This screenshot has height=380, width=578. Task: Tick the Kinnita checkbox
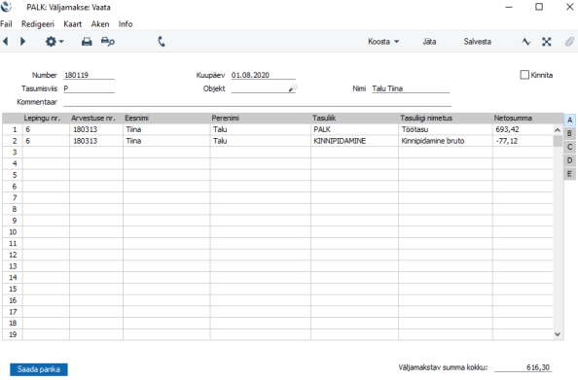[524, 75]
